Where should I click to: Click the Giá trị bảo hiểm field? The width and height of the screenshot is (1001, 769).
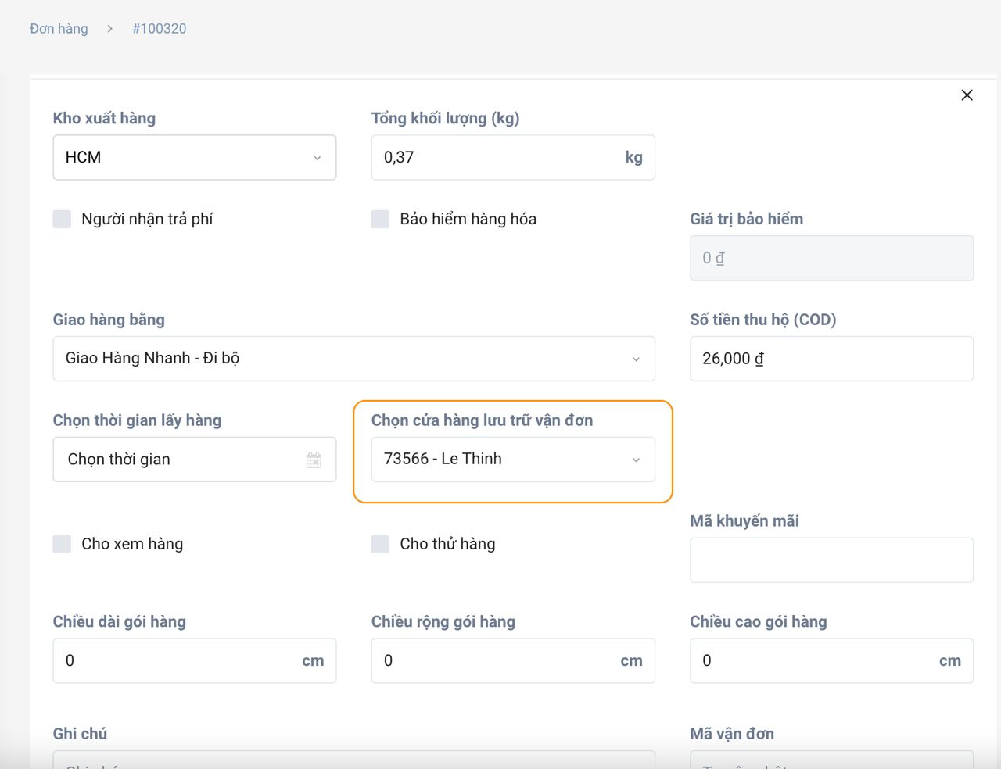point(831,259)
